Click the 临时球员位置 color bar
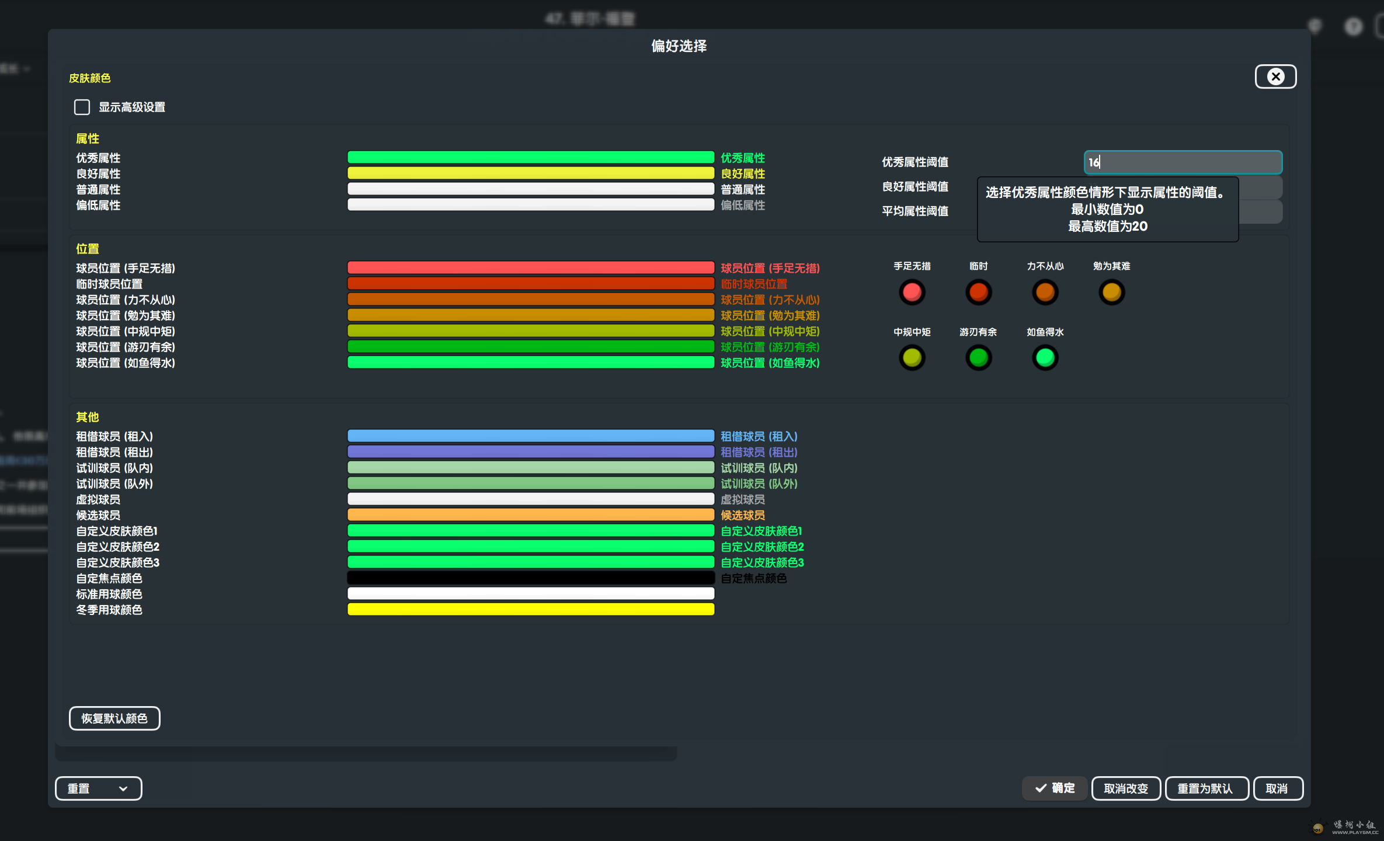The height and width of the screenshot is (841, 1384). click(531, 283)
